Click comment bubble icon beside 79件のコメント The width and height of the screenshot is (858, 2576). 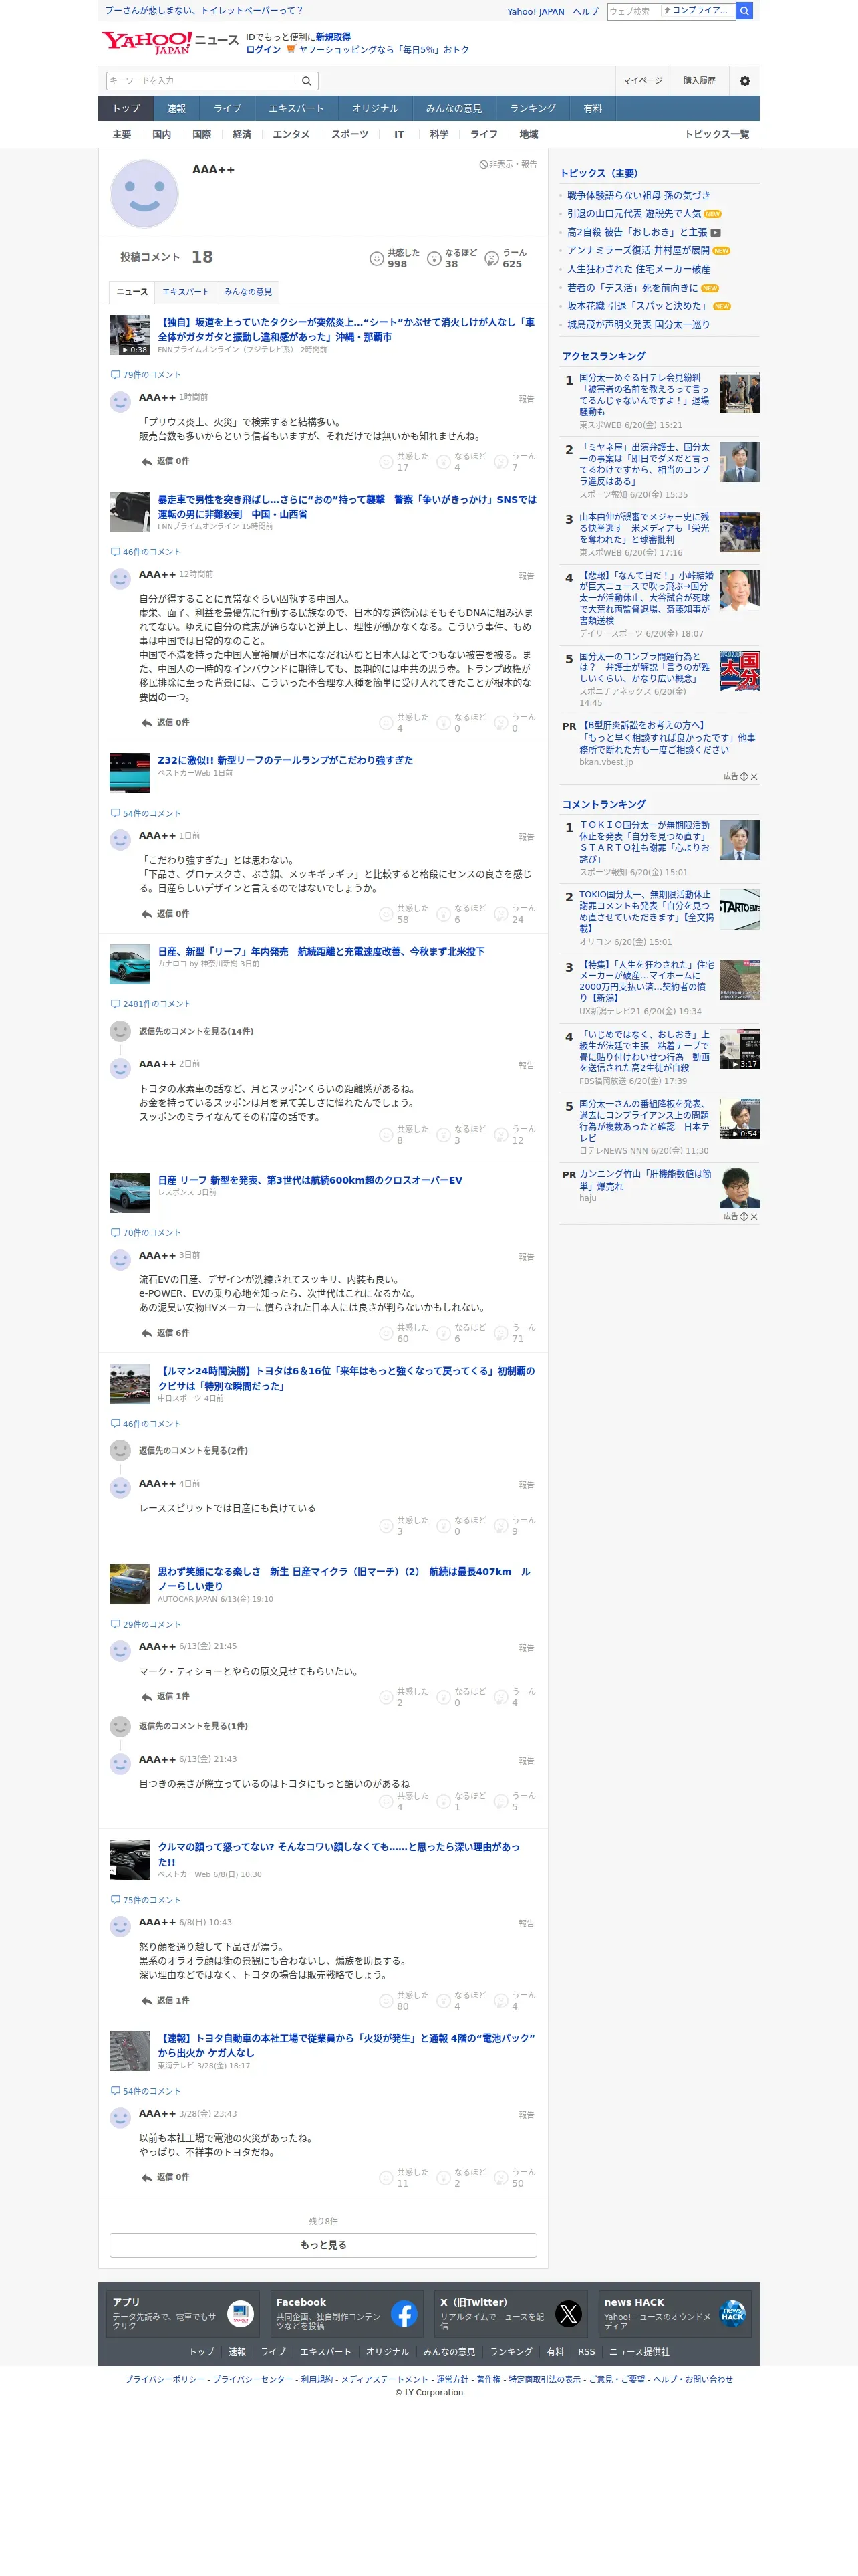click(x=115, y=375)
